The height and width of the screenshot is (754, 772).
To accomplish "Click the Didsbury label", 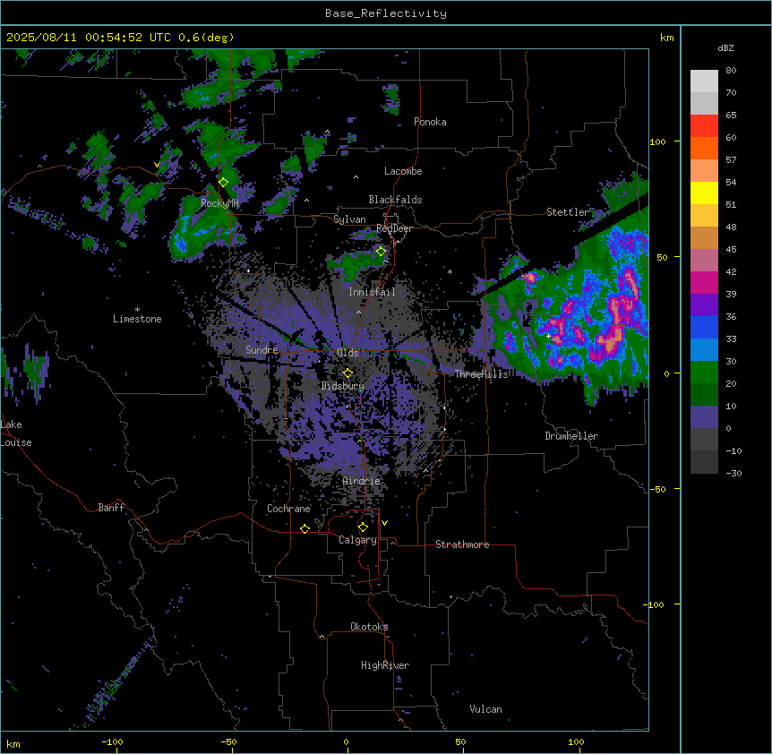I will point(343,386).
